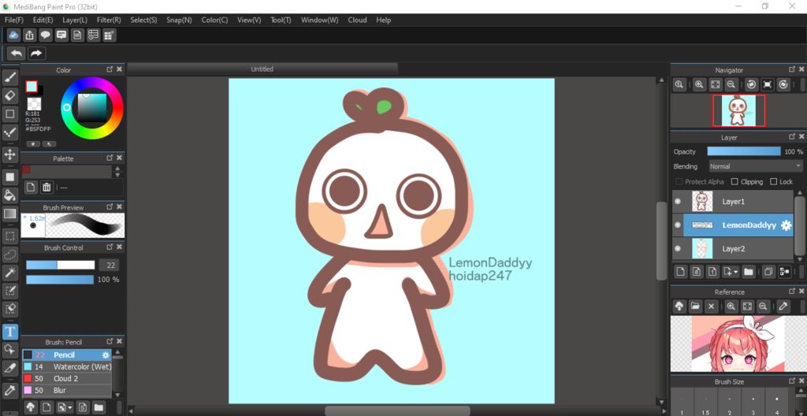Undock the Navigator panel
Image resolution: width=807 pixels, height=416 pixels.
pyautogui.click(x=792, y=69)
